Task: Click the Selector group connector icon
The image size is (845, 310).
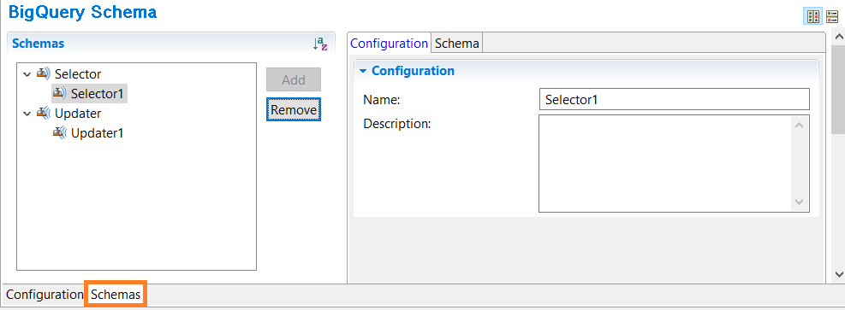Action: [x=44, y=73]
